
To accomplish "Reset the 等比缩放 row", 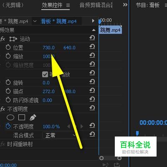I will [x=92, y=73].
